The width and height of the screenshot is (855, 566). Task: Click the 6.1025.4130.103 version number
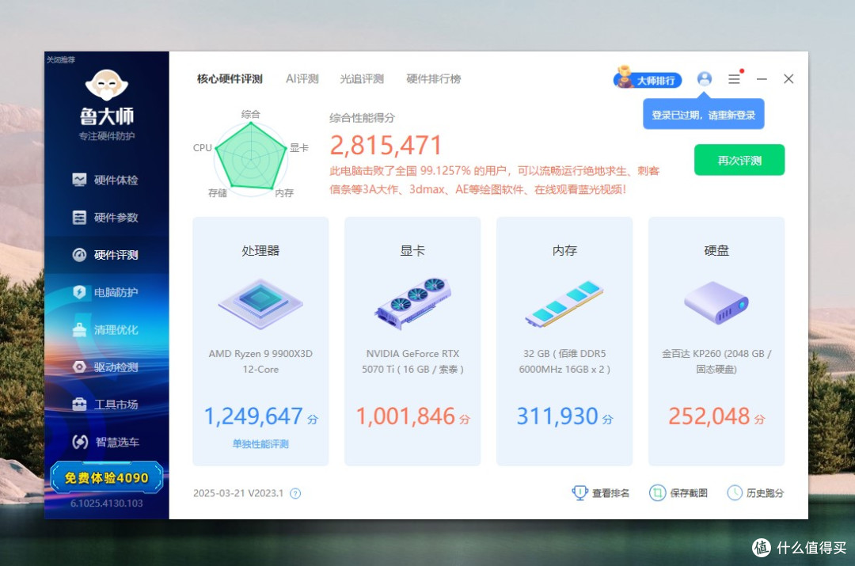[x=106, y=503]
